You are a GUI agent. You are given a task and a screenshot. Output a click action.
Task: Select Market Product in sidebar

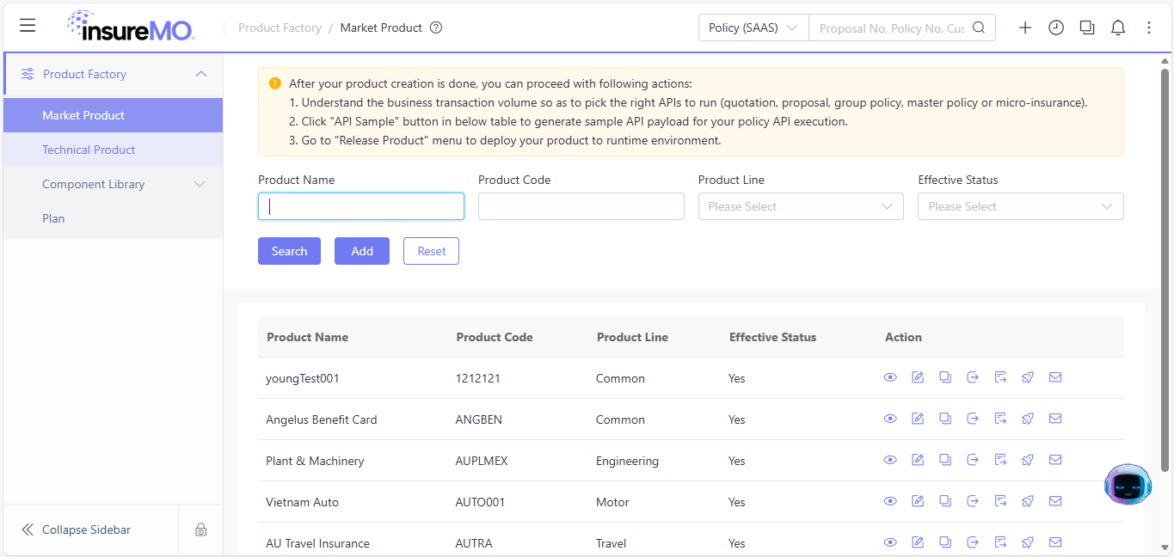click(x=114, y=115)
